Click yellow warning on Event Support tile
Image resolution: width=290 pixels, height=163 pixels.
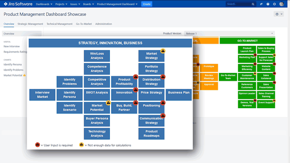pyautogui.click(x=274, y=100)
